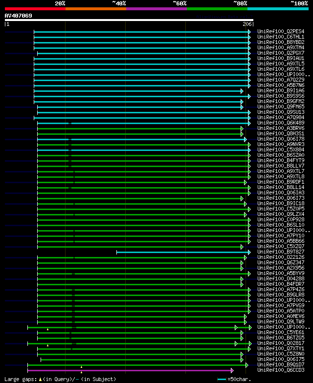Click the UniRef100_A9XTL6 label

click(281, 69)
